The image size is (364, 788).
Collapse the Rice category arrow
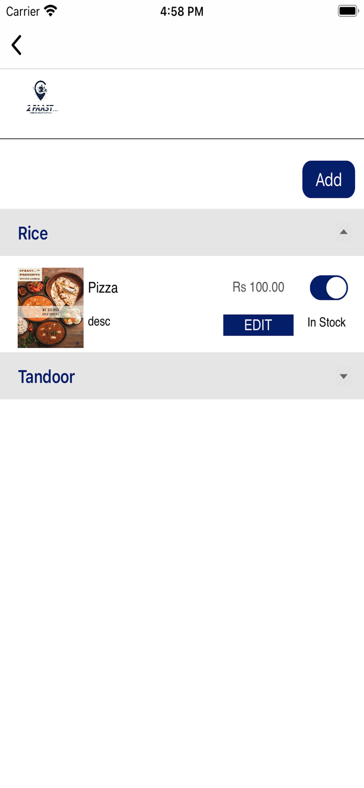point(344,232)
